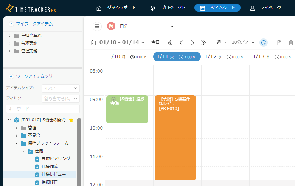Open the hamburger menu next to the user avatar

[98, 26]
